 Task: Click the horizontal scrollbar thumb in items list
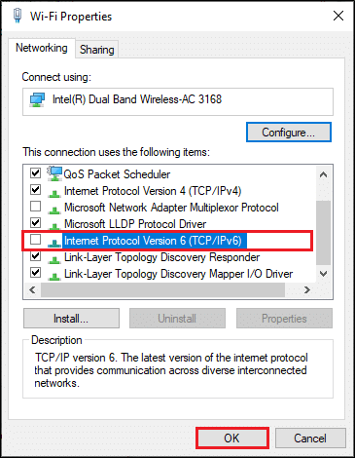pyautogui.click(x=162, y=289)
